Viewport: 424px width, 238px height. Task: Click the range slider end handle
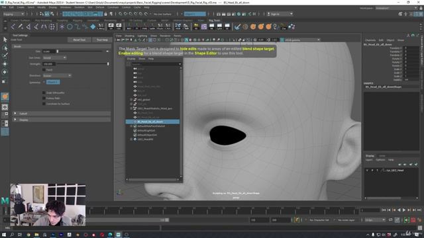pos(167,220)
